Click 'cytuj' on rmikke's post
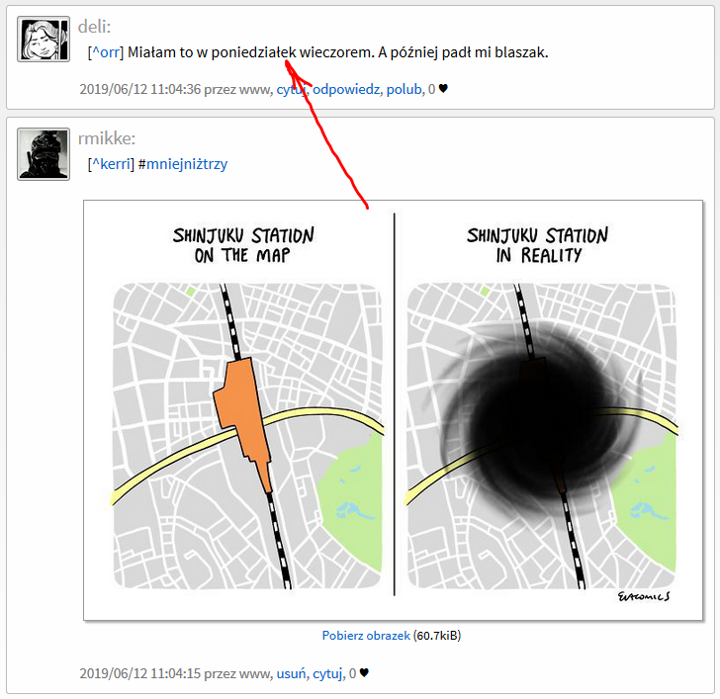720x699 pixels. tap(327, 673)
